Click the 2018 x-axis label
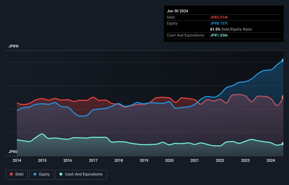289x185 pixels. [119, 160]
